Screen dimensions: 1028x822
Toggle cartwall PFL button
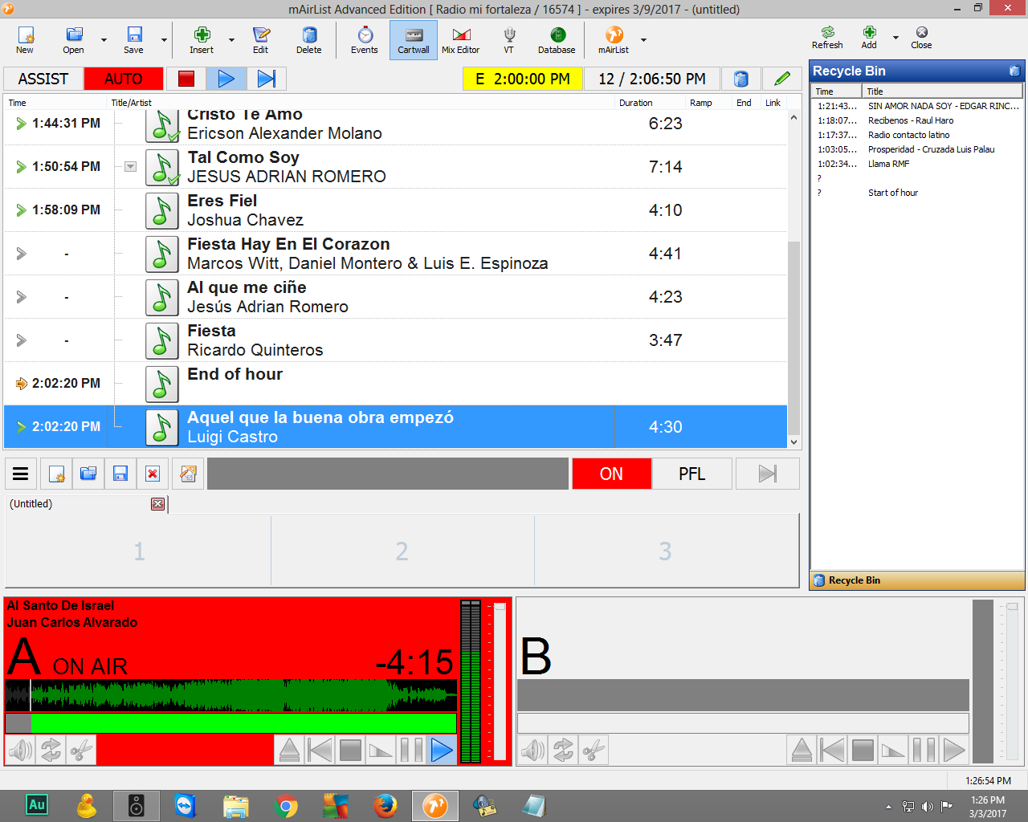[692, 474]
